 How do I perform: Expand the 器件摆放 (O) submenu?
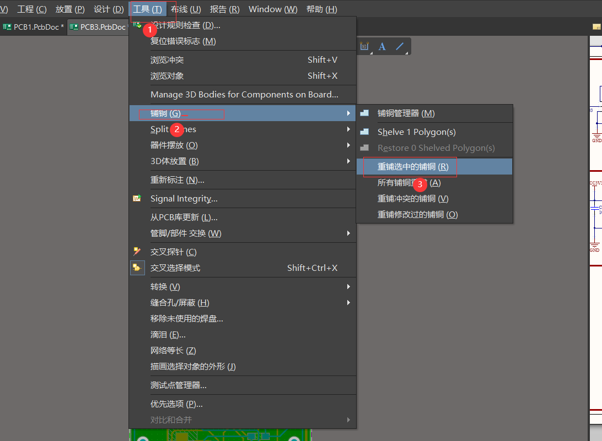click(243, 145)
